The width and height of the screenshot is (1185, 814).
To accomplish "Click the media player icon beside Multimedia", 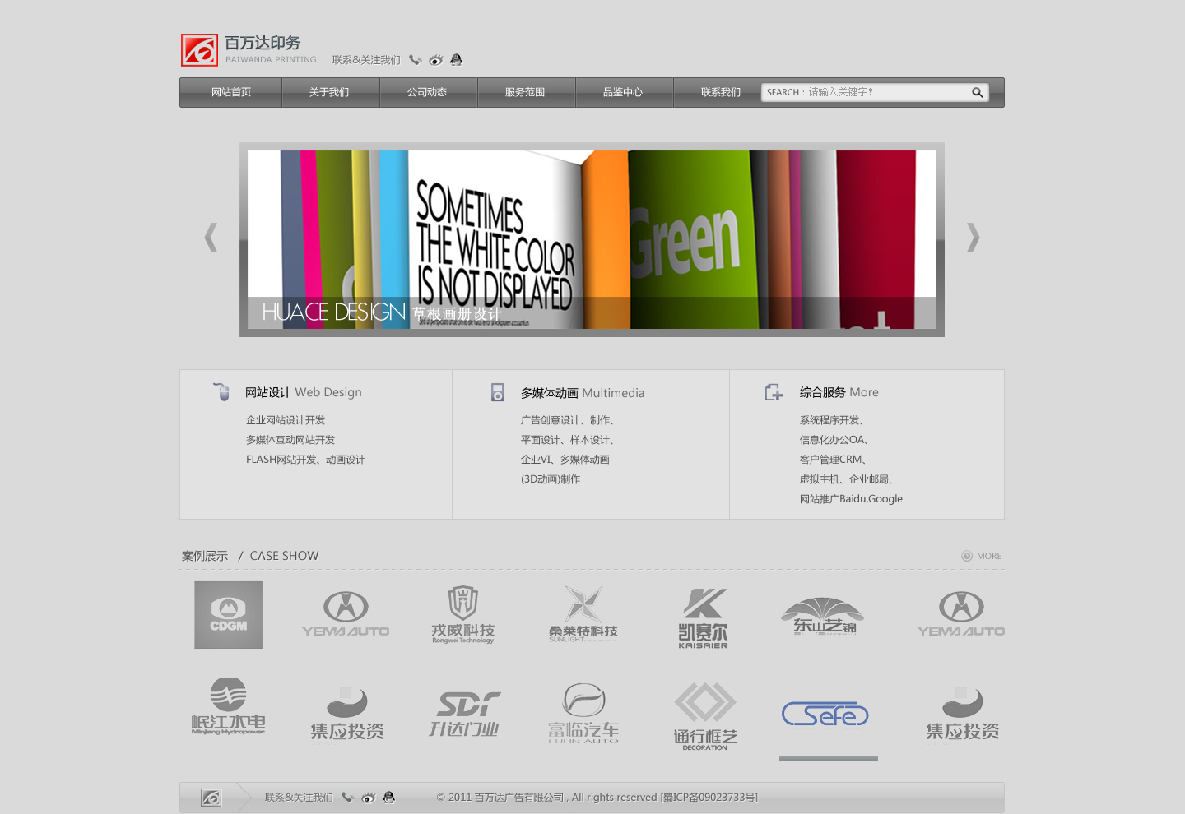I will click(x=498, y=393).
